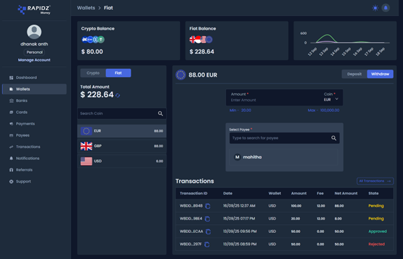Screen dimensions: 403x259
Task: Click the Transaction ID column header
Action: 193,193
